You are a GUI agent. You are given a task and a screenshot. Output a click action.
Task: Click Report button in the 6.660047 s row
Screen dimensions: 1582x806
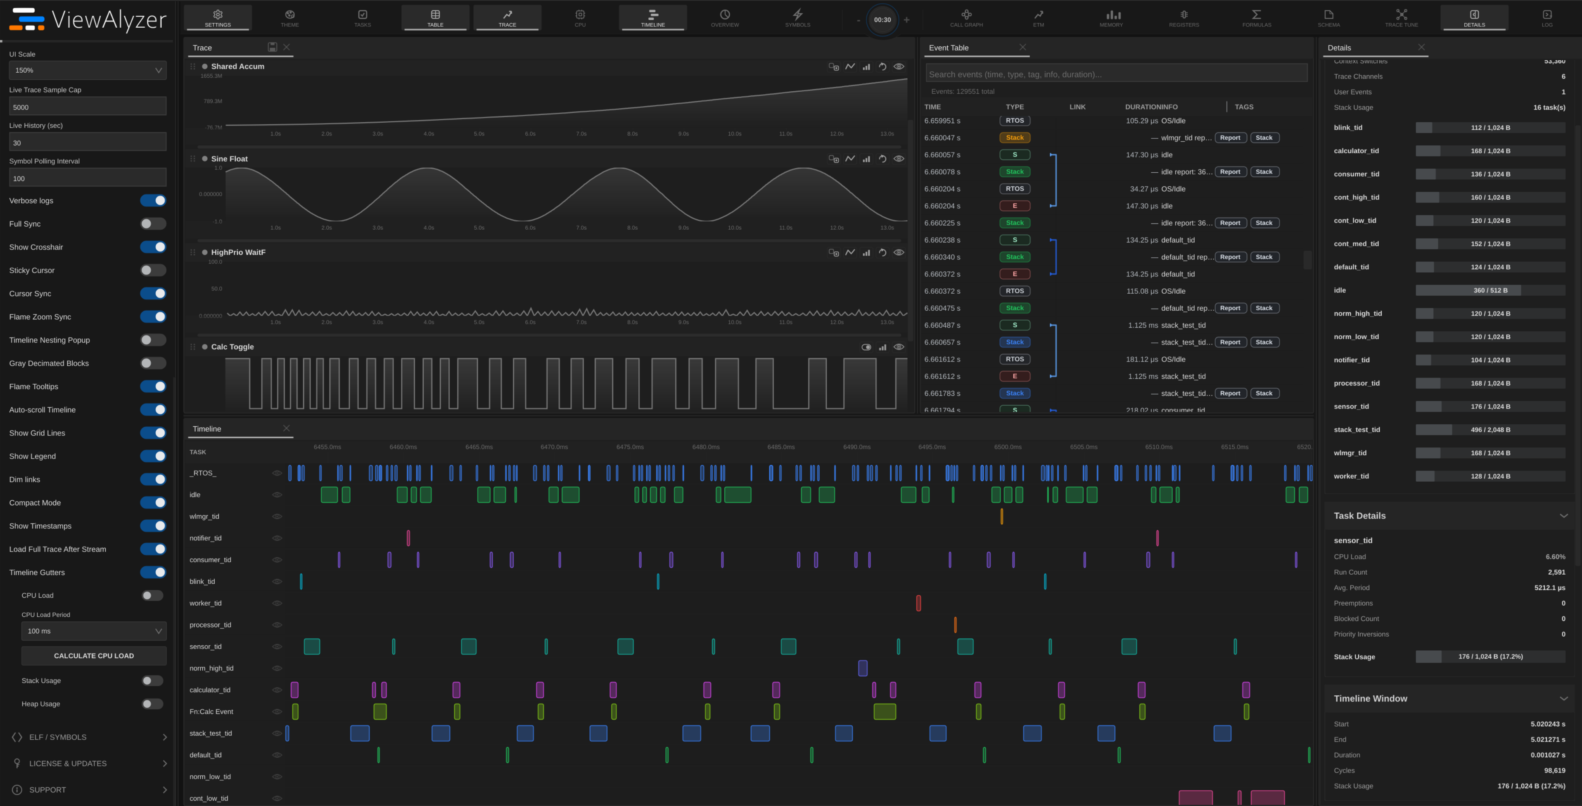click(x=1230, y=138)
